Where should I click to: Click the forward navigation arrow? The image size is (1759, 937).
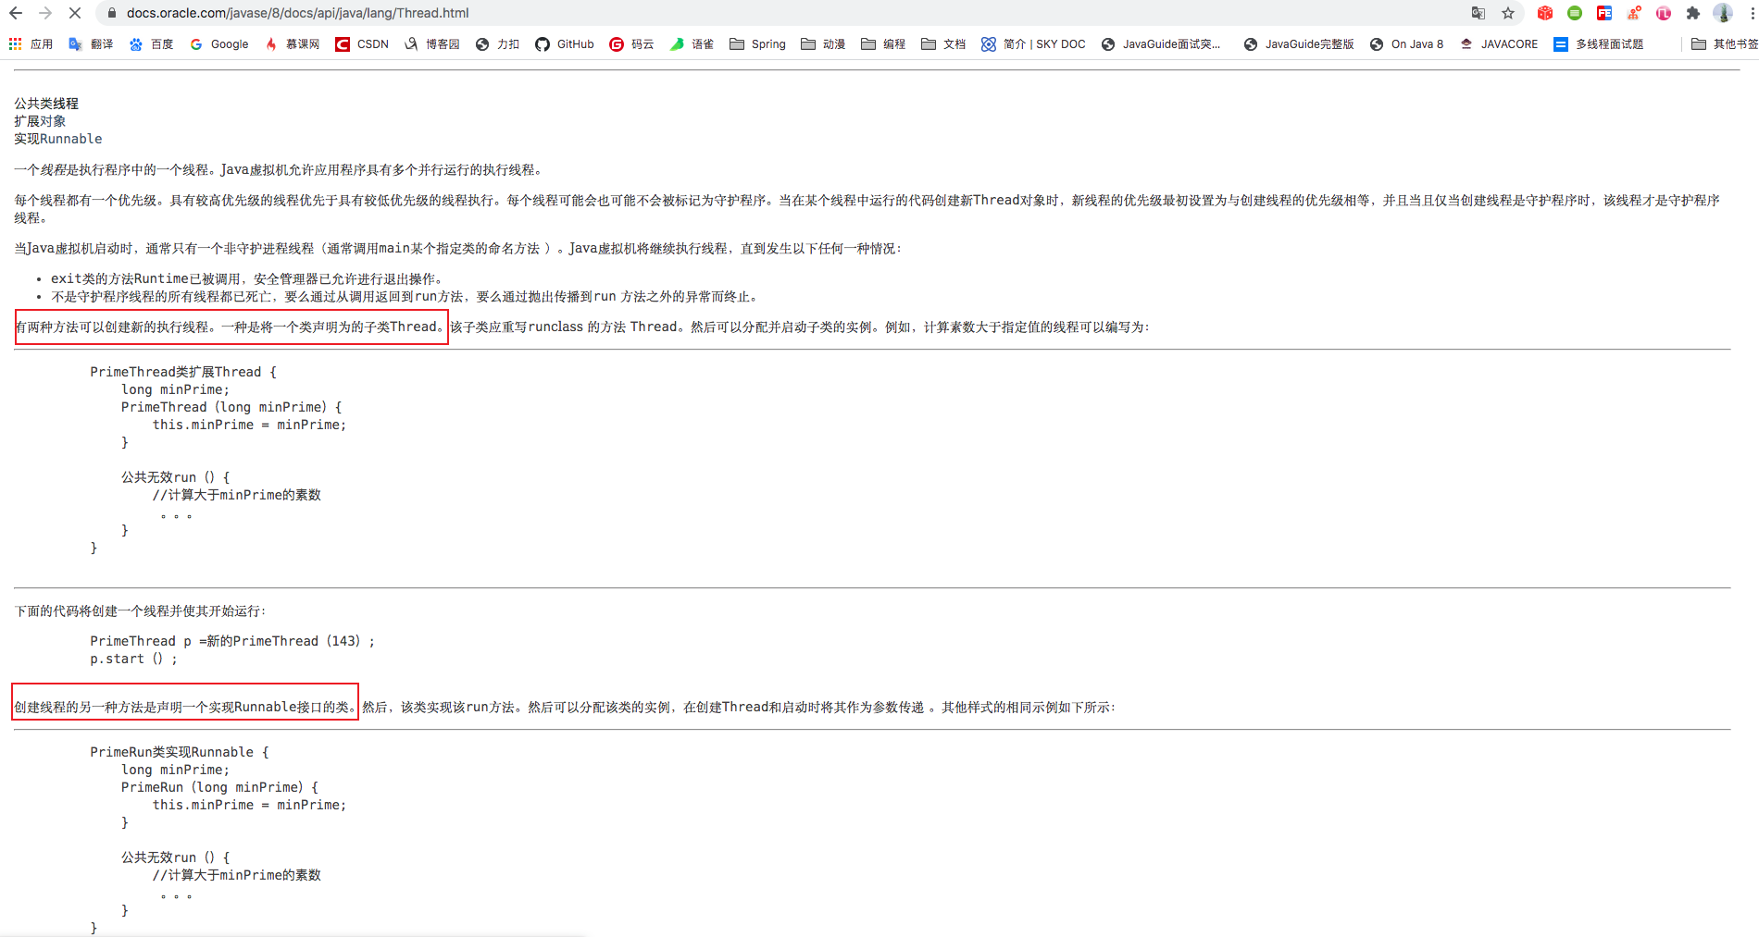coord(45,13)
